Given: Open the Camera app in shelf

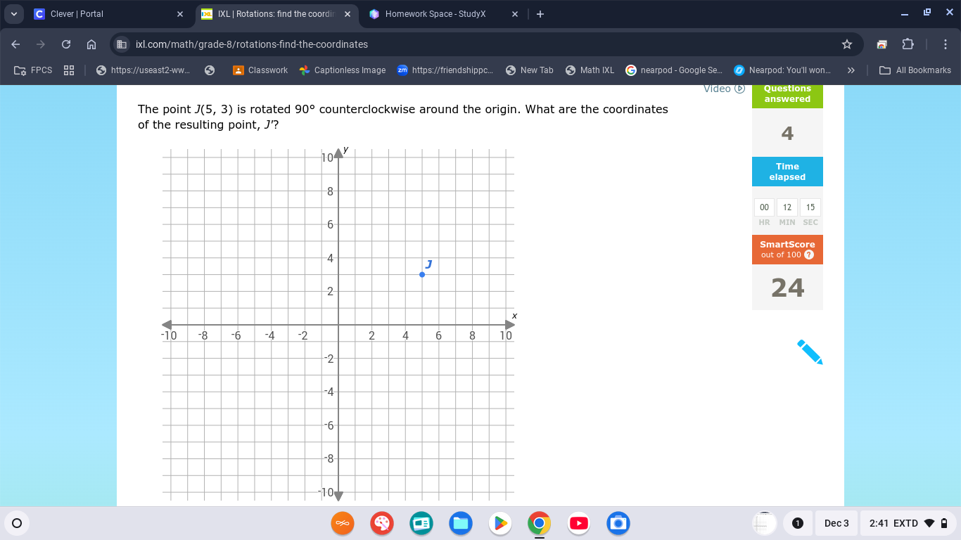Looking at the screenshot, I should (618, 523).
